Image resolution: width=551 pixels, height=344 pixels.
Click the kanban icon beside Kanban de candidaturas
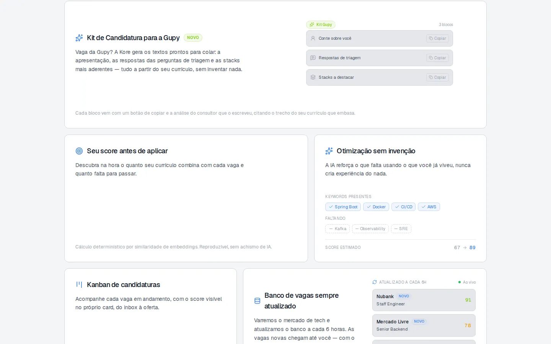pyautogui.click(x=79, y=285)
